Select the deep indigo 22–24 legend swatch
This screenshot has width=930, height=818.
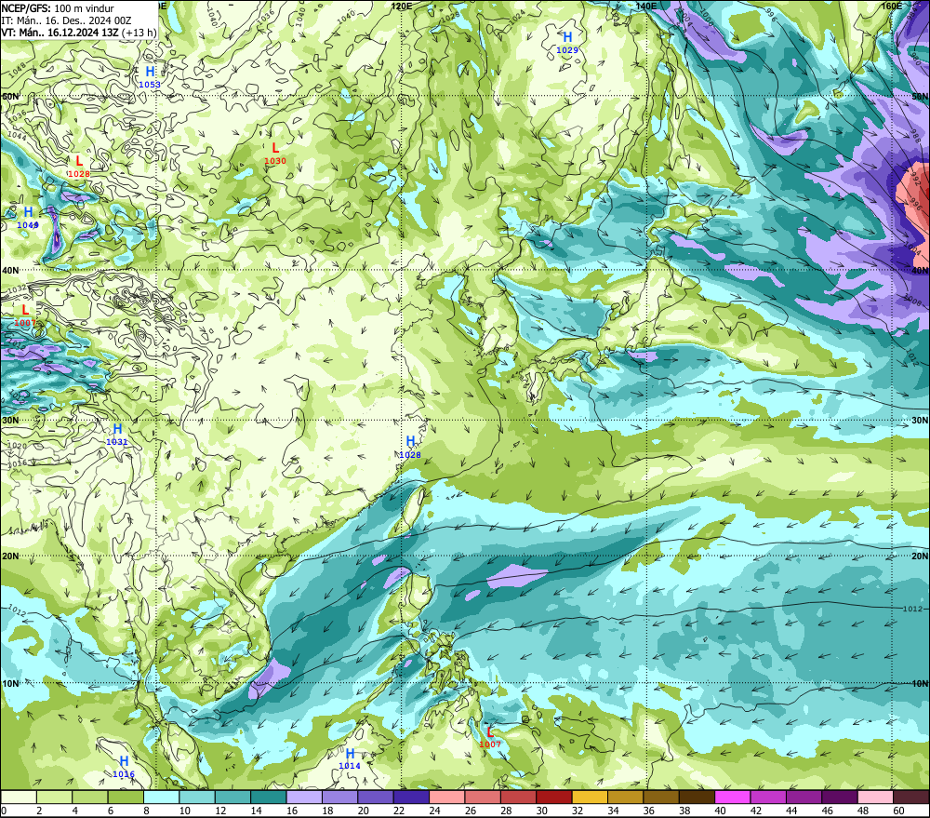pyautogui.click(x=411, y=798)
